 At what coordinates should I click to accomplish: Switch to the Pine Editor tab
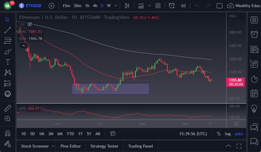tap(71, 146)
